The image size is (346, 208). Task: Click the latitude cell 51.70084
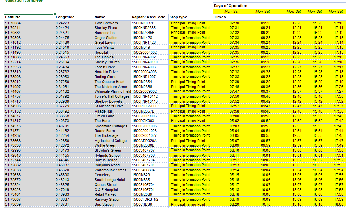[29, 23]
